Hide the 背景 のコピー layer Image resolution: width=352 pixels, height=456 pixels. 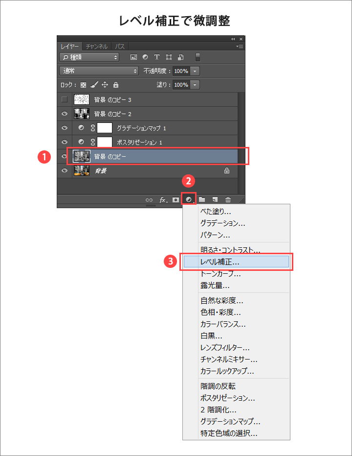(x=64, y=156)
